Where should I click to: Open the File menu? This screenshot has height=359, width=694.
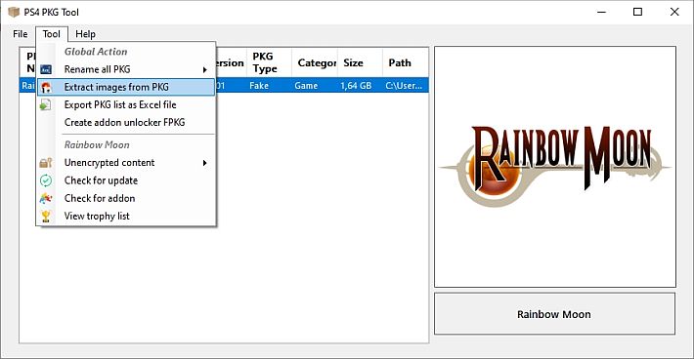21,34
